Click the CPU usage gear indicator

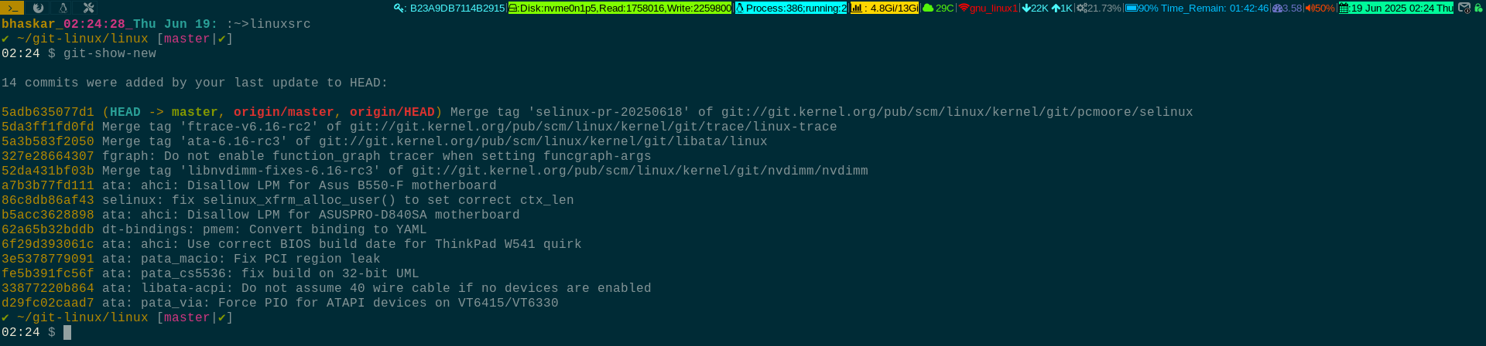point(1098,8)
